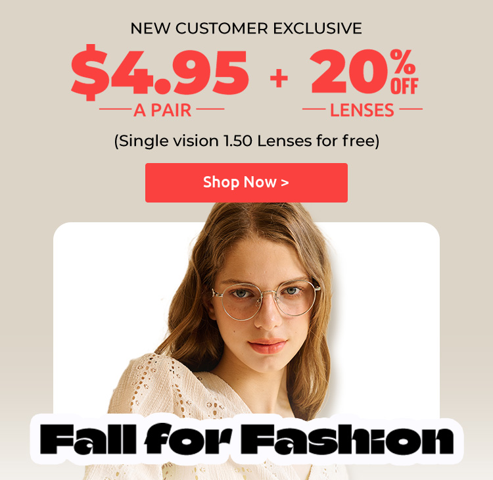Click the word OFF in red

click(404, 87)
